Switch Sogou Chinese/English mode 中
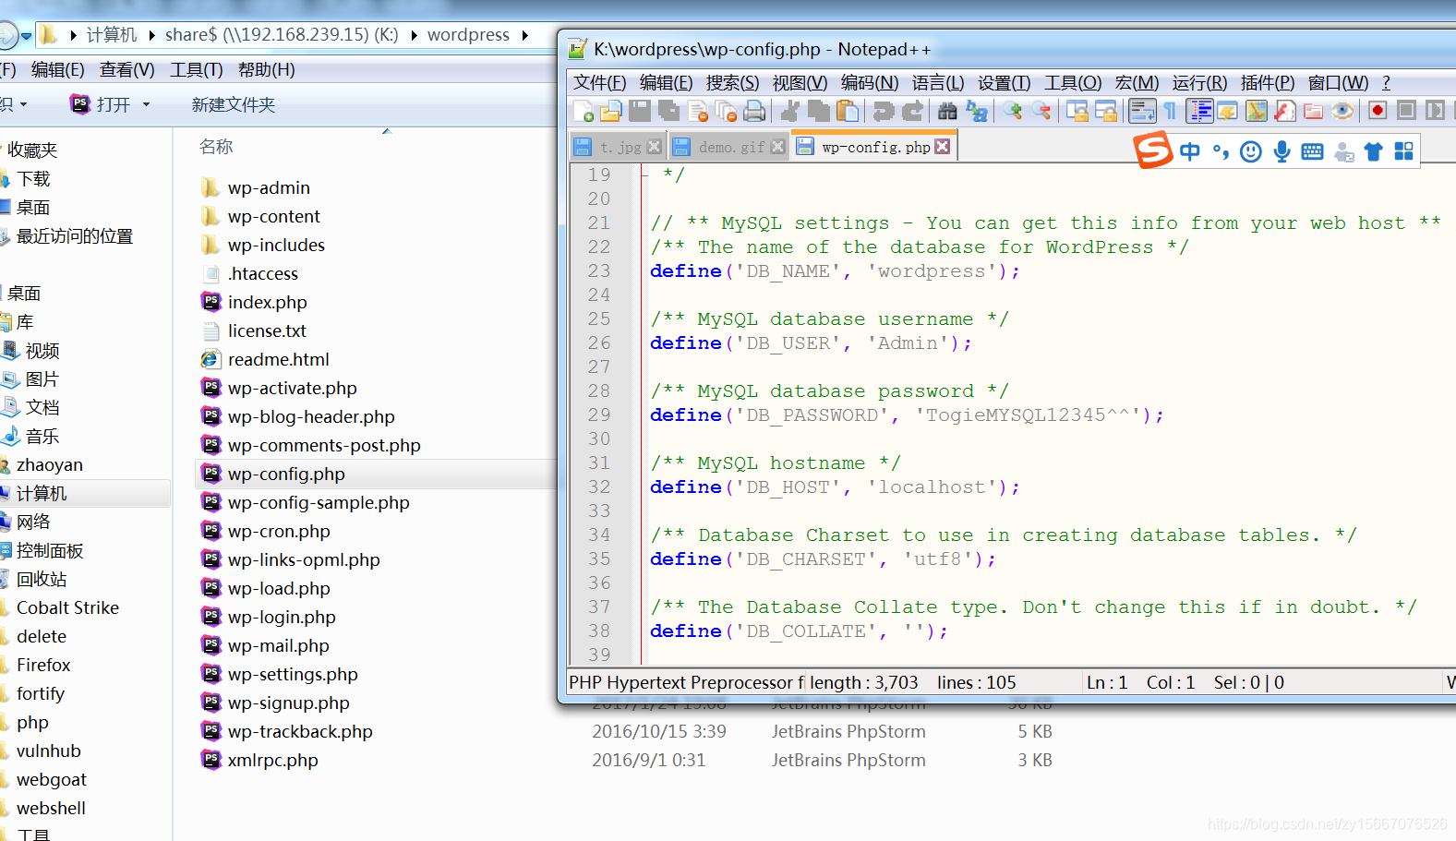This screenshot has height=841, width=1456. coord(1190,151)
